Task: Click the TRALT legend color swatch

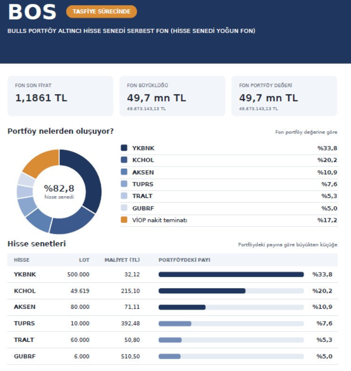Action: pos(124,196)
